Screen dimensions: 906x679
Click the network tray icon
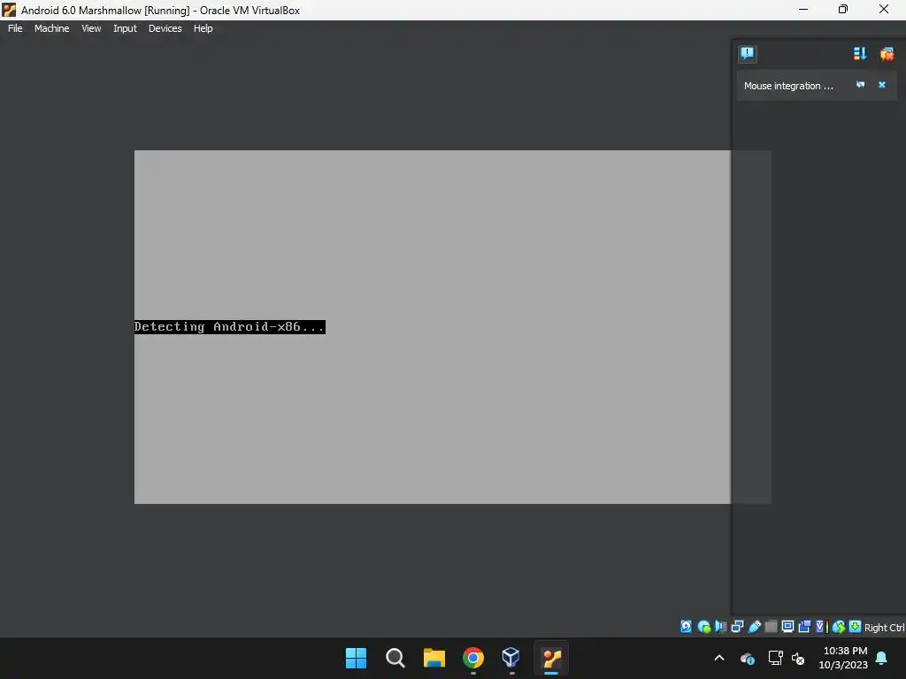775,658
